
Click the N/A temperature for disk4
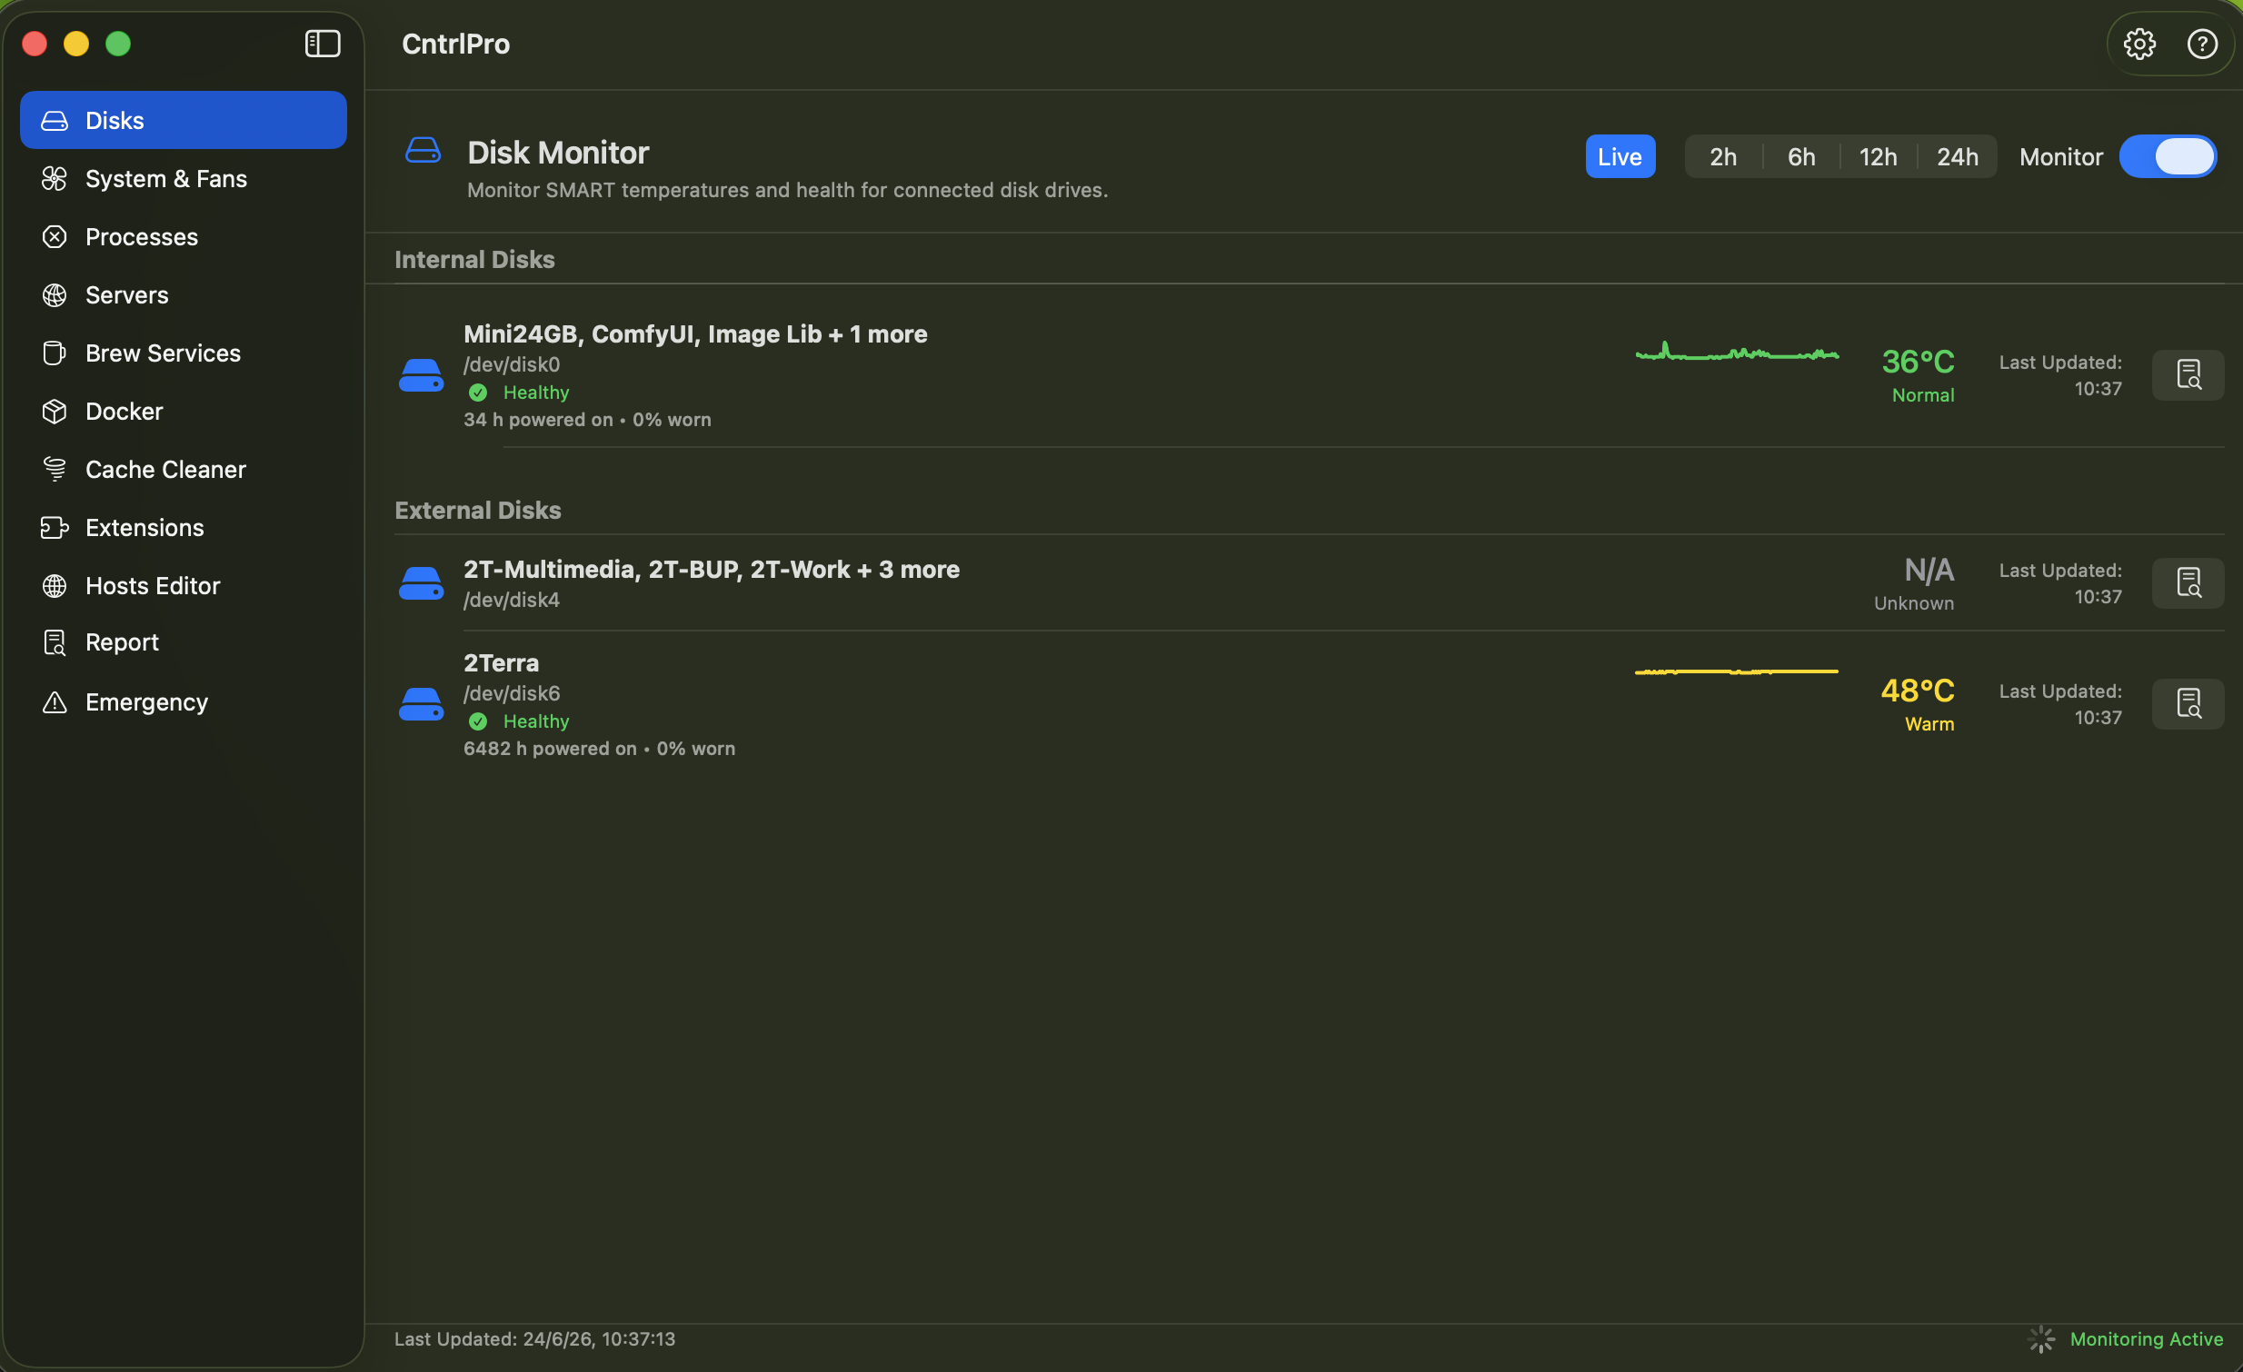[1929, 570]
